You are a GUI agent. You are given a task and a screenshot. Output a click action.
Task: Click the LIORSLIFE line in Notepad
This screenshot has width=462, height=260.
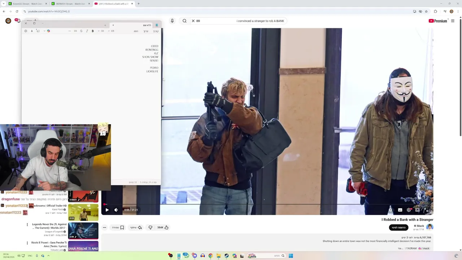[152, 71]
